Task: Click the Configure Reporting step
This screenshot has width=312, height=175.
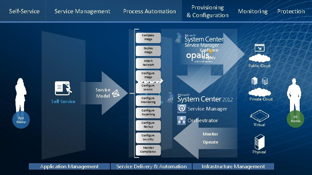Action: point(148,113)
